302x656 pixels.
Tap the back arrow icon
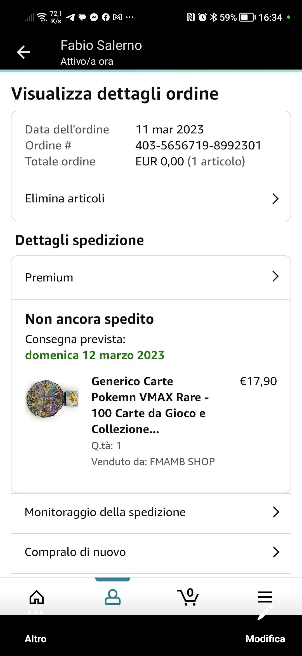click(23, 52)
